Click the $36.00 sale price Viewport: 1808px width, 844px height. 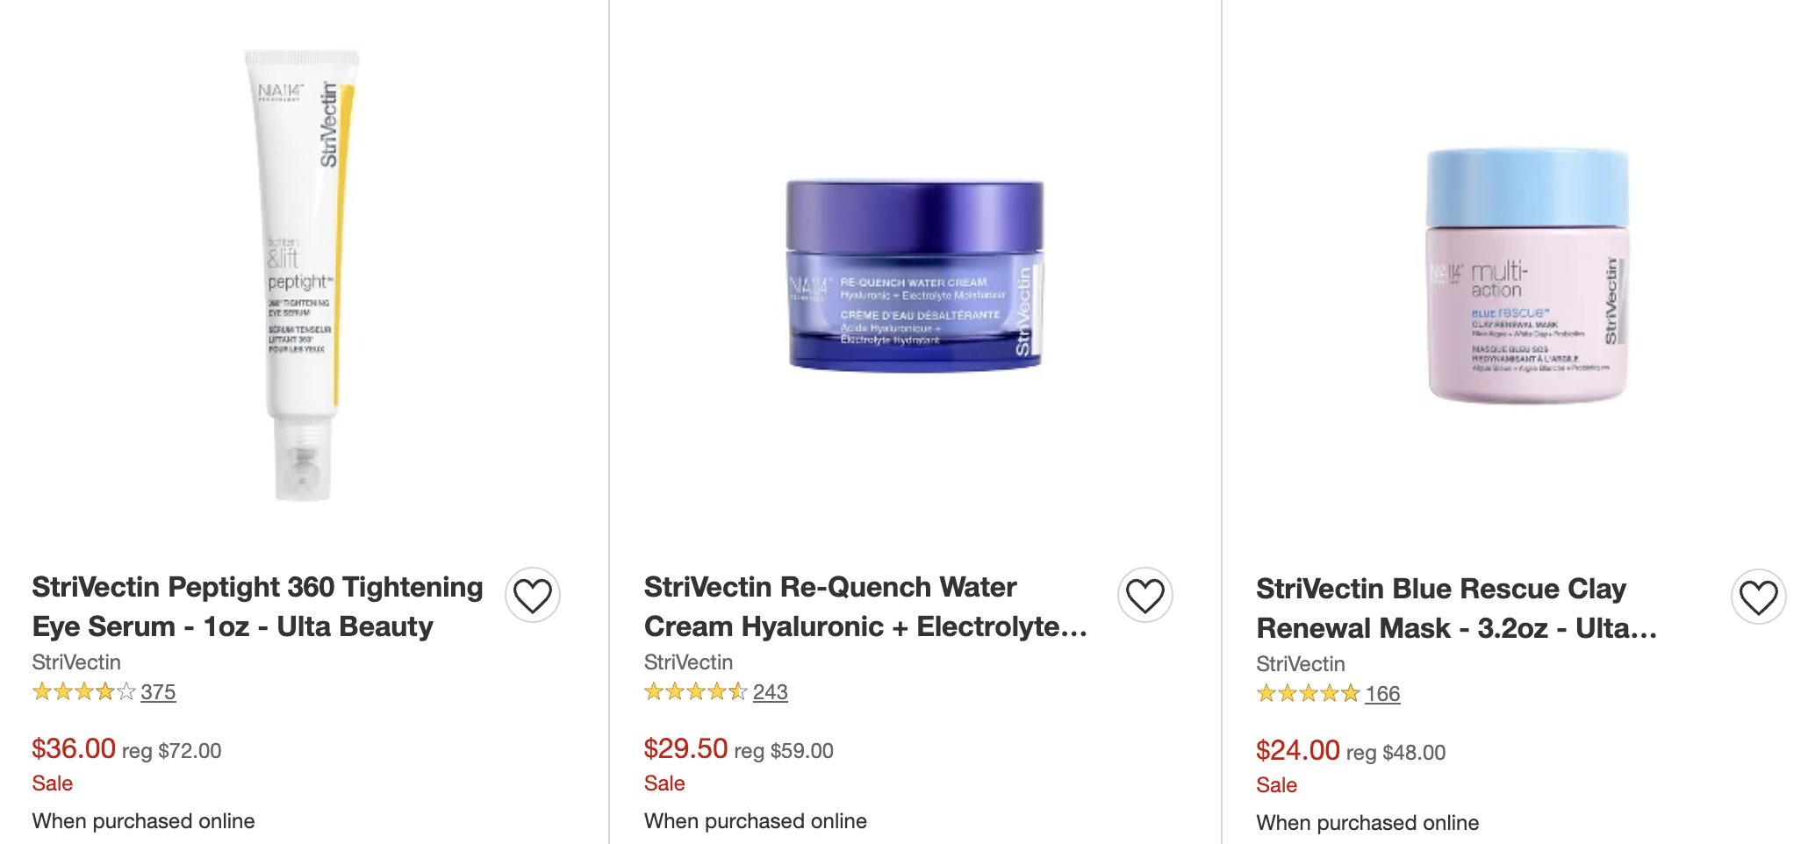(x=74, y=748)
